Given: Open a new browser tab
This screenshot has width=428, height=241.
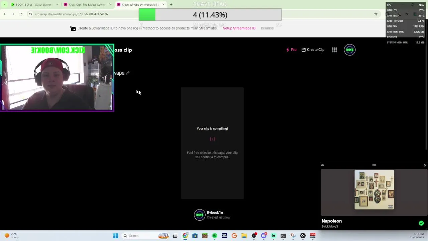Looking at the screenshot, I should (x=171, y=5).
